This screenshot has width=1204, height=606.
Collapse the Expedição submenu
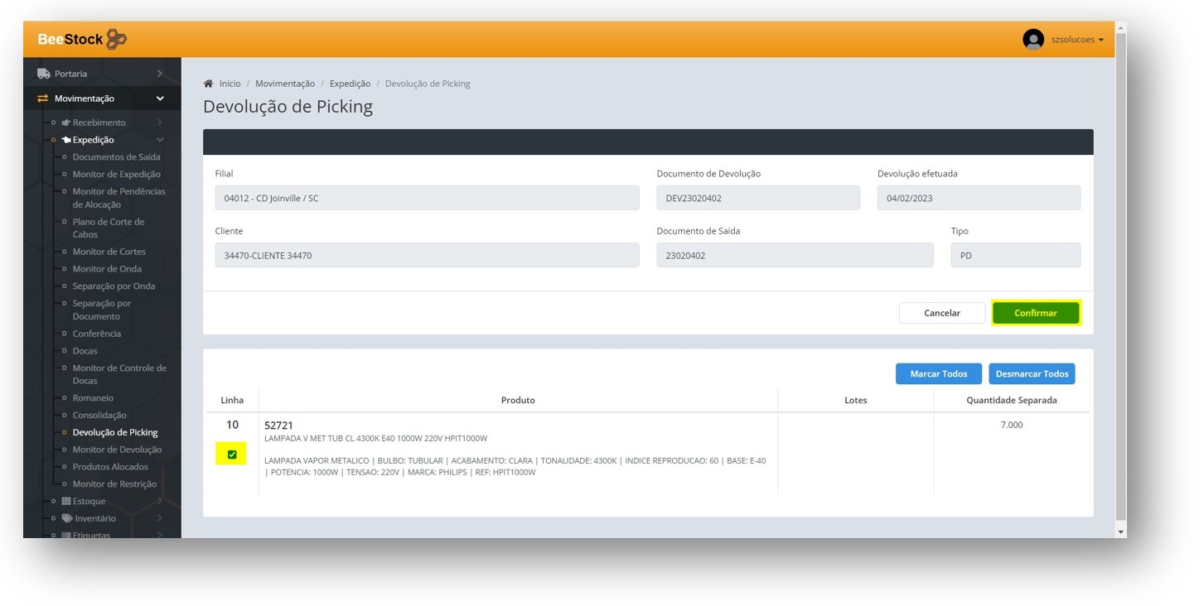[x=160, y=140]
